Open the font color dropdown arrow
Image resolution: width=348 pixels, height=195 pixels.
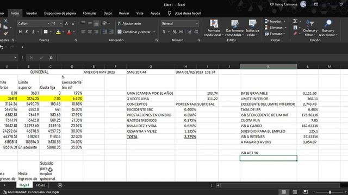pos(74,32)
